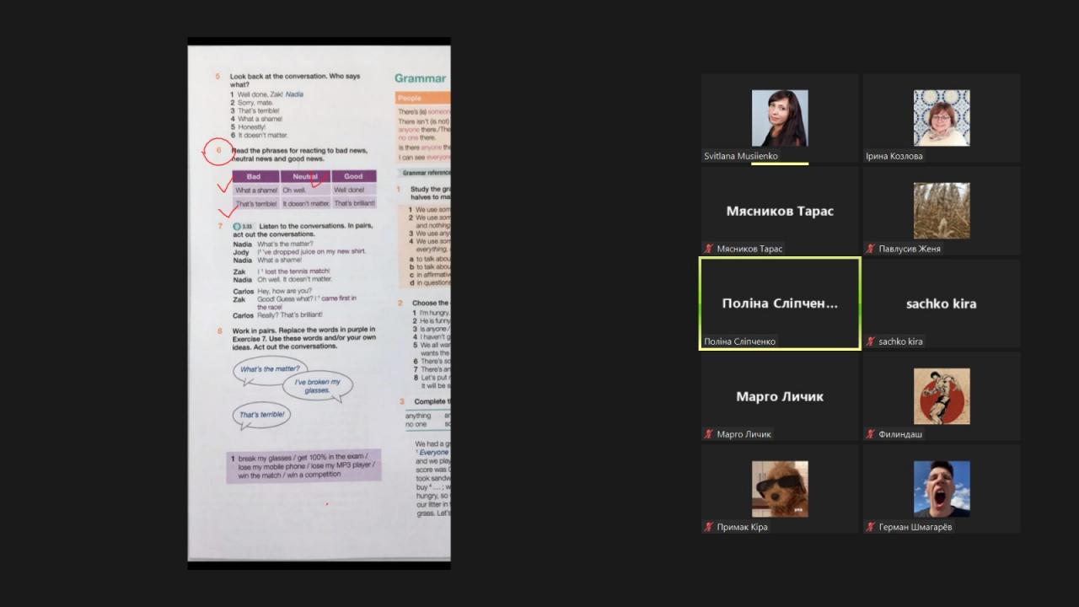Click the muted mic icon for Павлусив Женя
This screenshot has width=1079, height=607.
871,249
